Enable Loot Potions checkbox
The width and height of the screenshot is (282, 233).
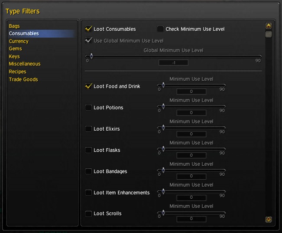(88, 108)
